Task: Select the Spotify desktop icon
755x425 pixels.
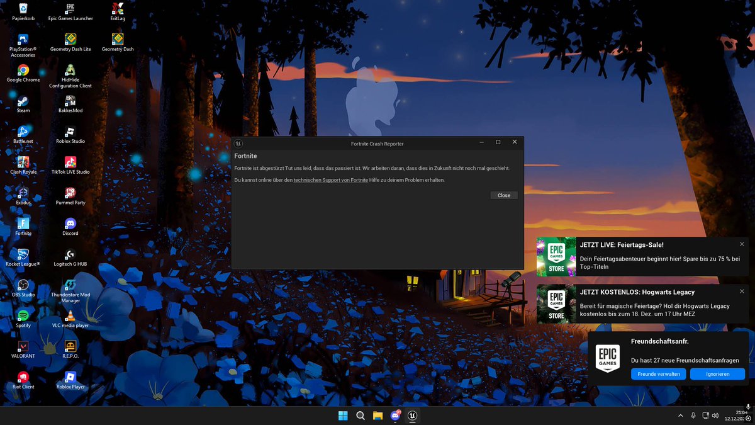Action: 23,319
